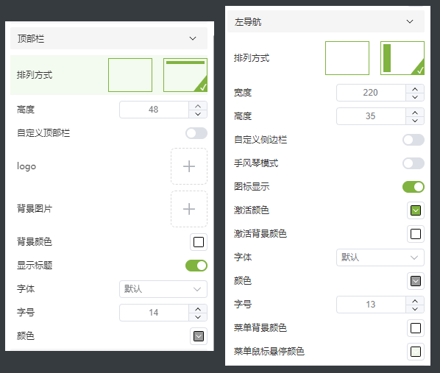Image resolution: width=440 pixels, height=373 pixels.
Task: Increase 顶部栏 高度 with up arrow
Action: [x=198, y=106]
